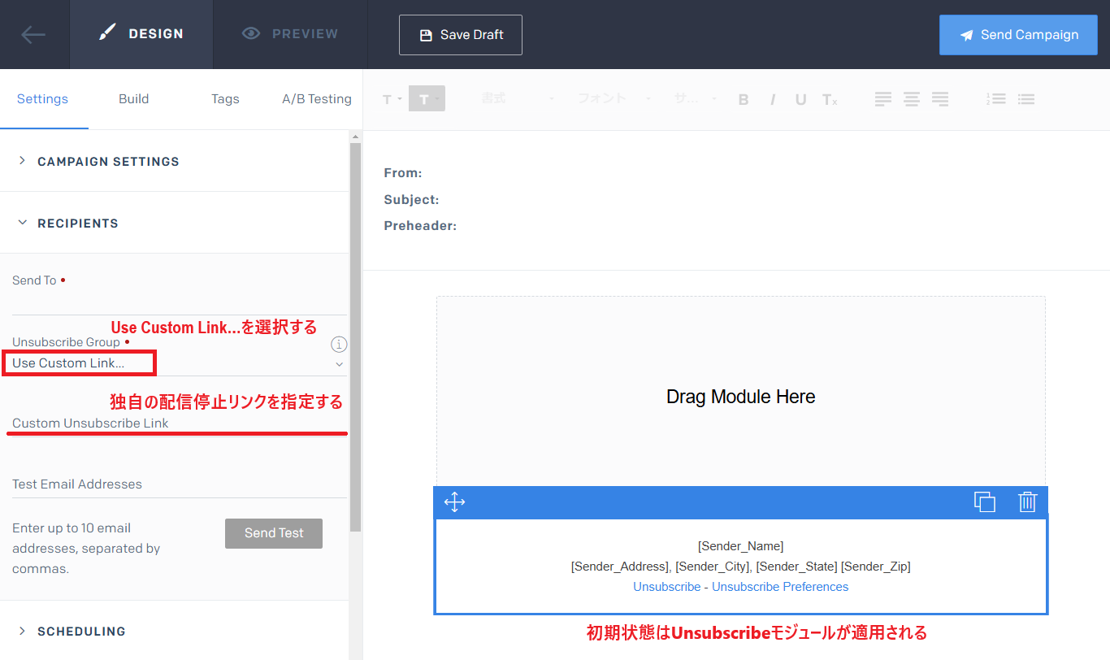This screenshot has height=660, width=1110.
Task: Click the Save Draft button
Action: click(x=461, y=35)
